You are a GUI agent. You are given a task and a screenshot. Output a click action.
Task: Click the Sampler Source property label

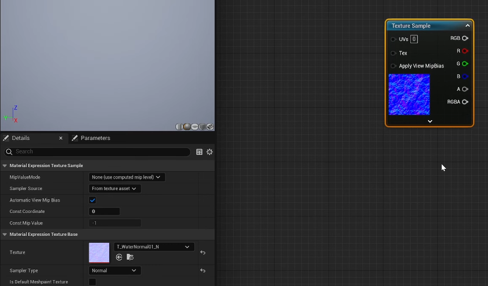point(26,188)
